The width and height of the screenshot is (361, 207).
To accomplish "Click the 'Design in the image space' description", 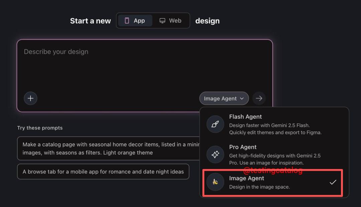I will [259, 187].
